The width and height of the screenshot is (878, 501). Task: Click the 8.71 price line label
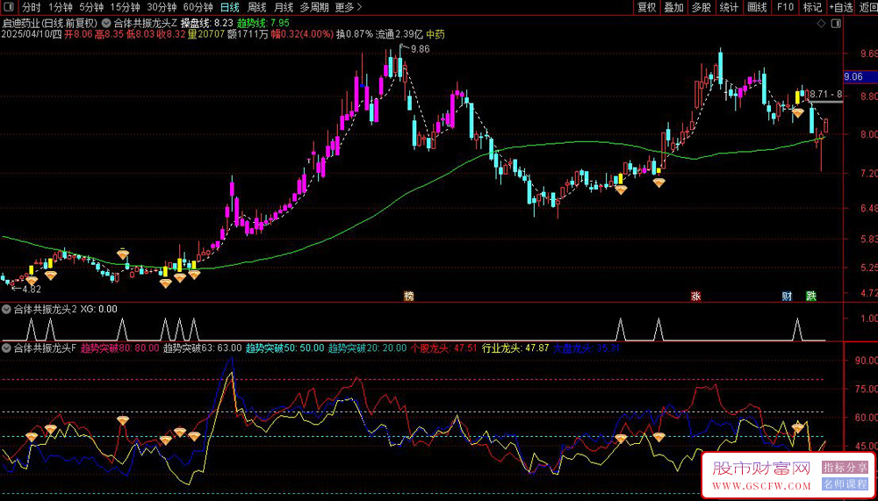click(826, 94)
